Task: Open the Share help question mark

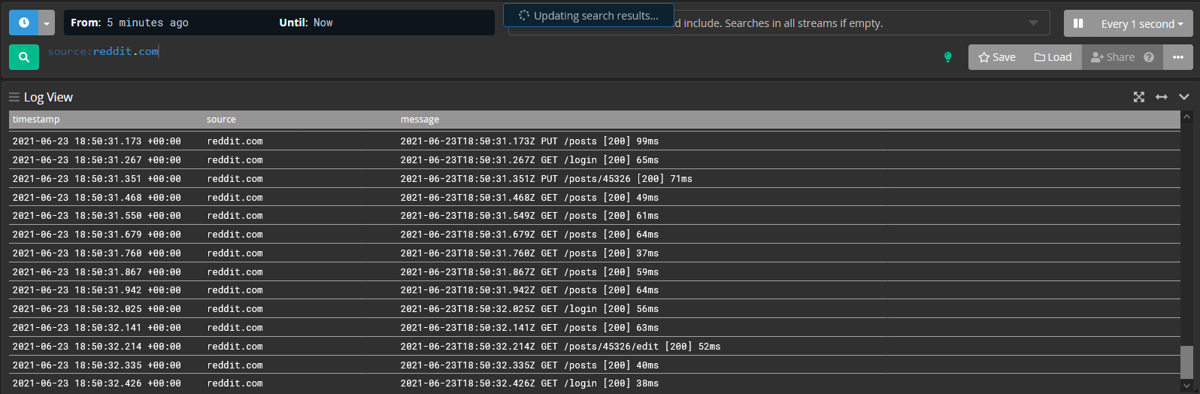Action: [1149, 57]
